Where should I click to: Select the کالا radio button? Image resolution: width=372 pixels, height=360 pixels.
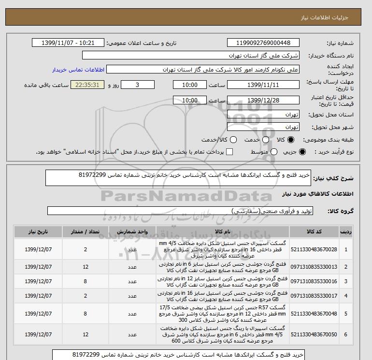click(291, 140)
